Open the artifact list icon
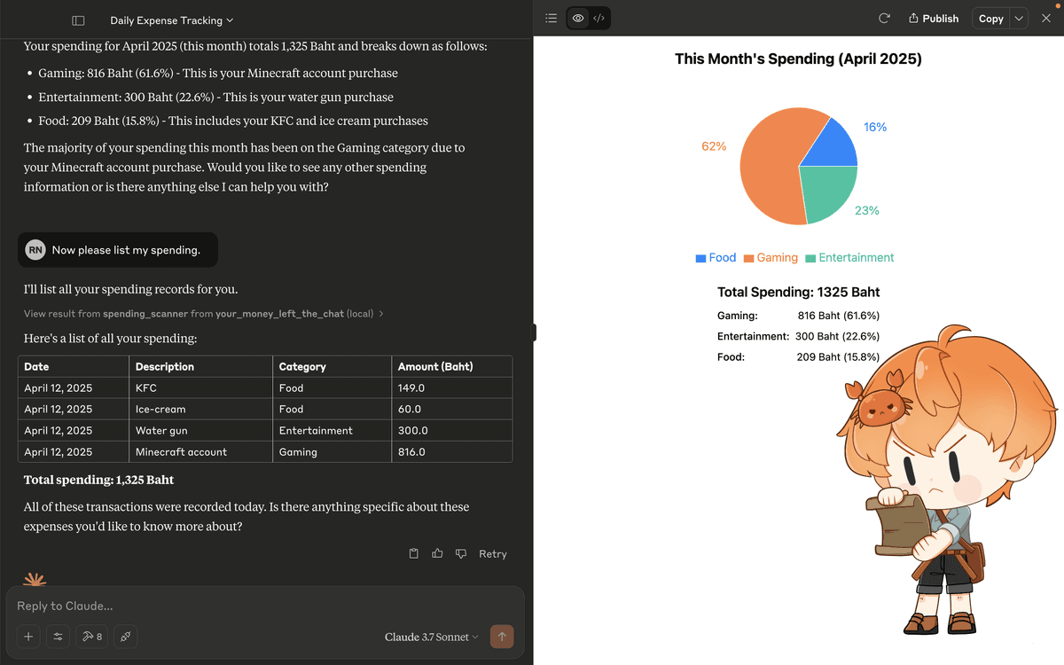This screenshot has width=1064, height=665. click(x=551, y=18)
